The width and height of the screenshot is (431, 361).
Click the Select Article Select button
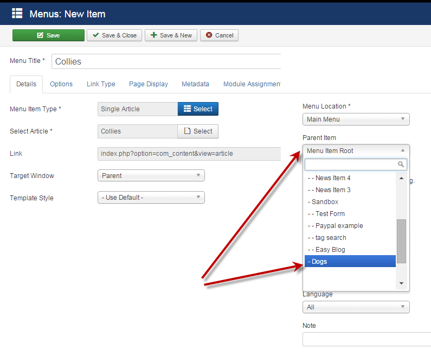click(198, 131)
